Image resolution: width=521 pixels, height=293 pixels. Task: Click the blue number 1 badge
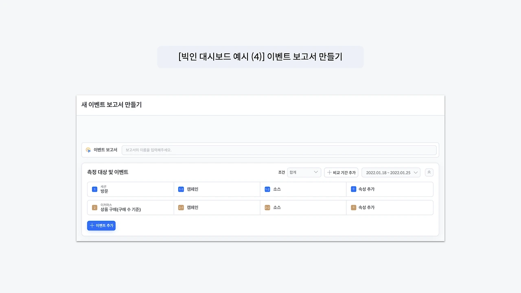tap(94, 189)
